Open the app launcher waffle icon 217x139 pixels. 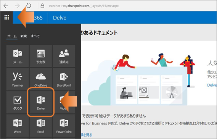tap(6, 18)
